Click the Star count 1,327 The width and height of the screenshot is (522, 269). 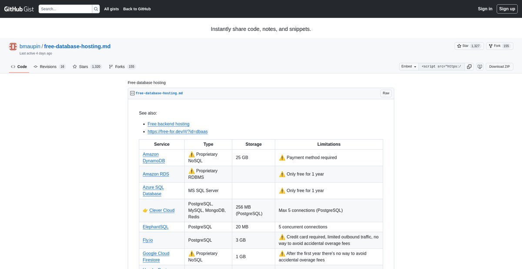click(x=475, y=46)
